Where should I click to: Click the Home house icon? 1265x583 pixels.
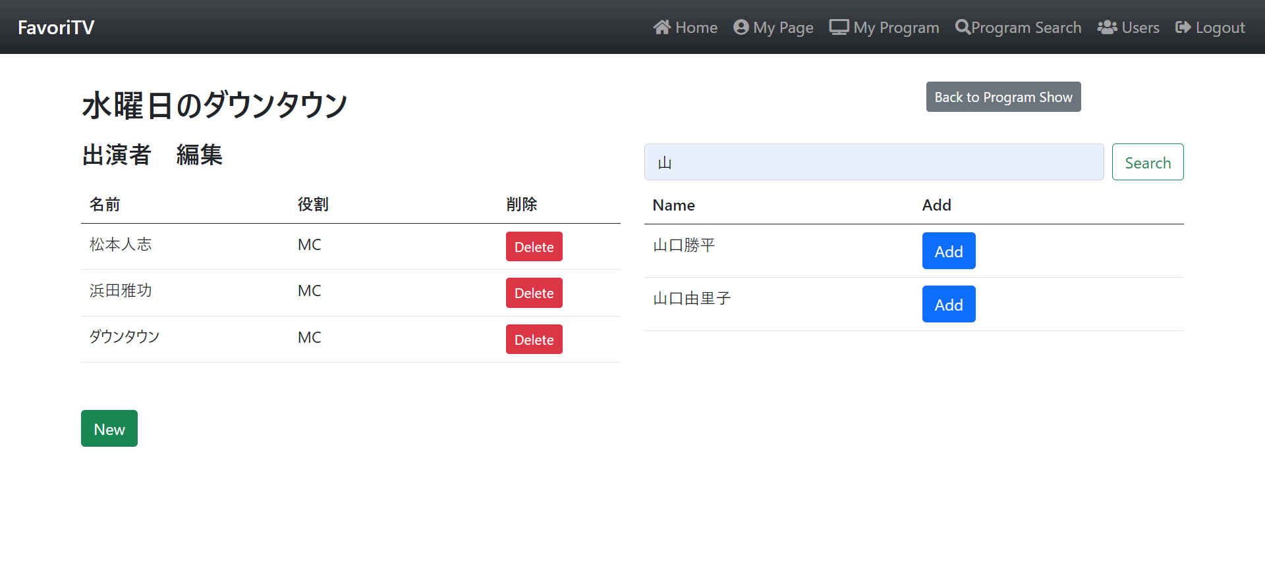(x=661, y=27)
